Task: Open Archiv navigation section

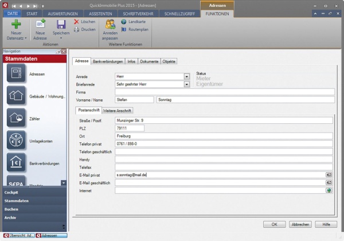Action: [34, 217]
